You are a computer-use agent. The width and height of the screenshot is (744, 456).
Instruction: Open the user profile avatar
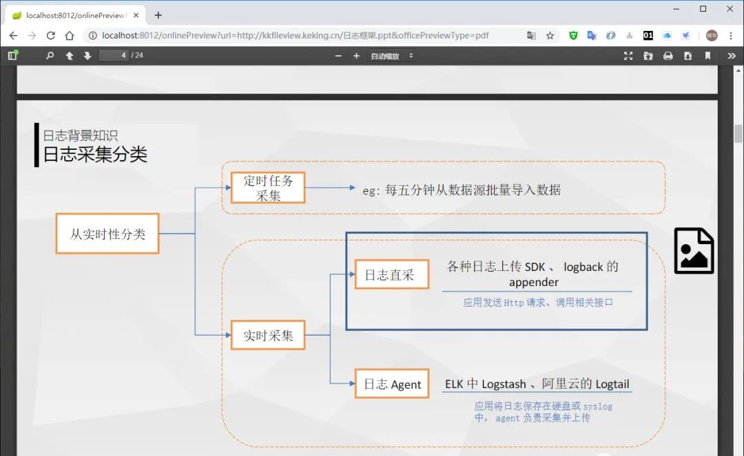click(711, 36)
